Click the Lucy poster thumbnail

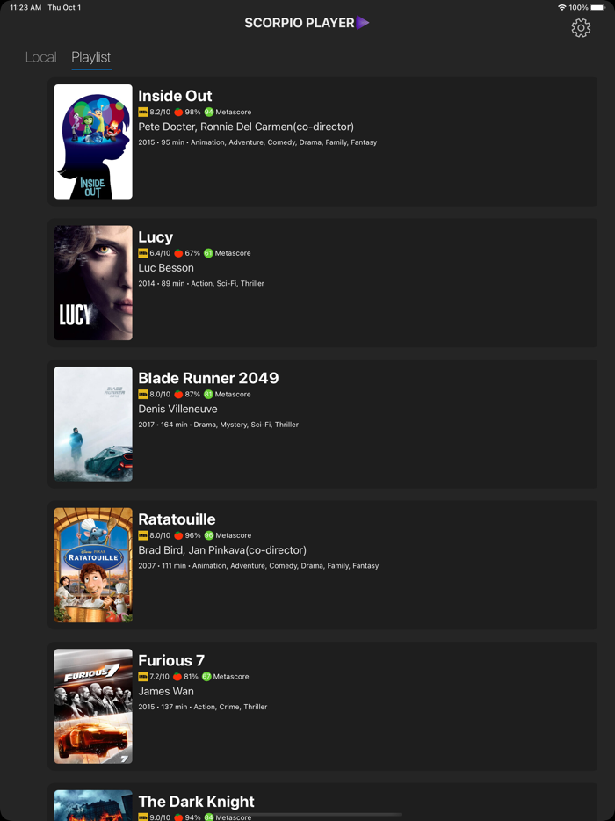pyautogui.click(x=93, y=283)
